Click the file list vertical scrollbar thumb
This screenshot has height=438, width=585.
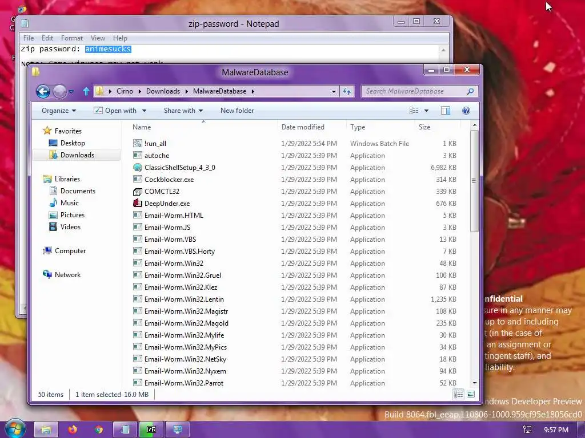click(474, 181)
